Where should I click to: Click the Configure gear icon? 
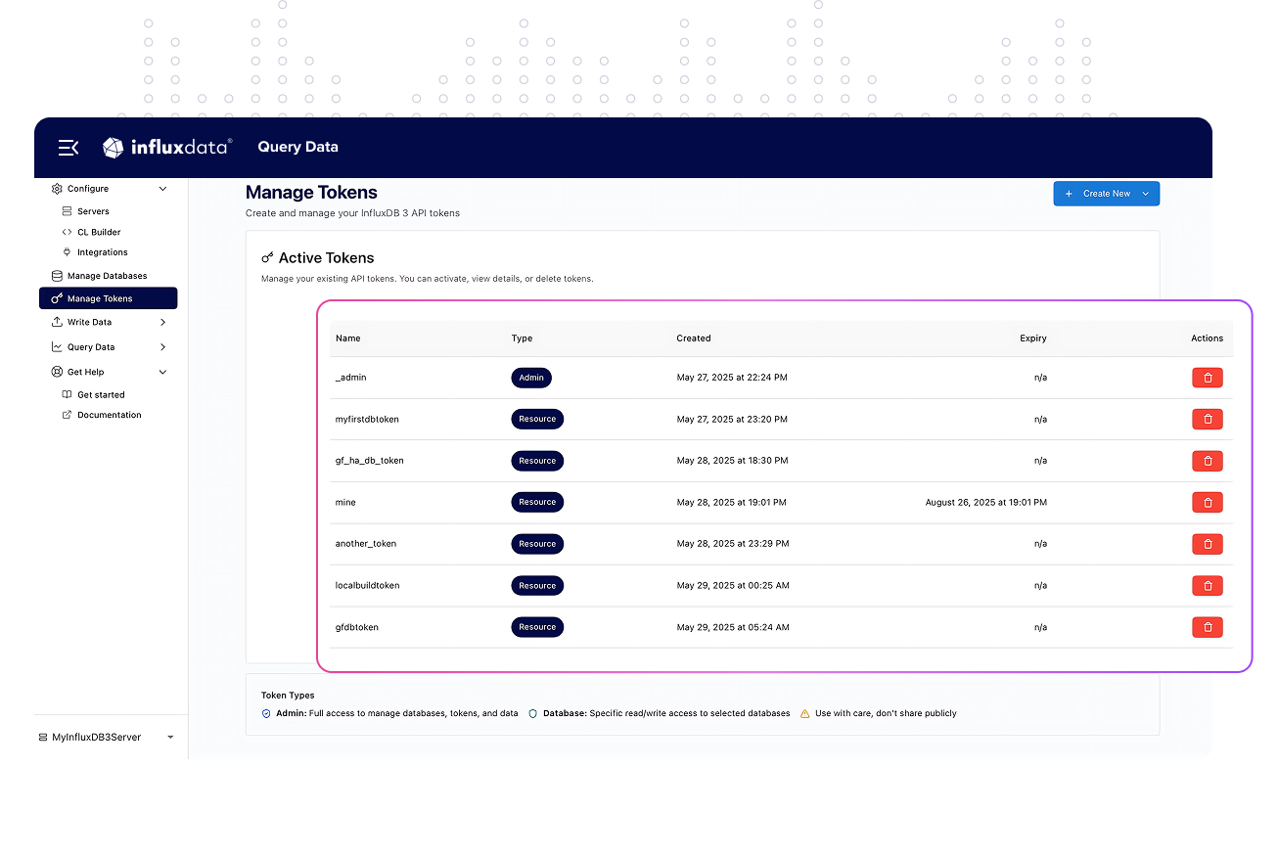click(x=57, y=189)
